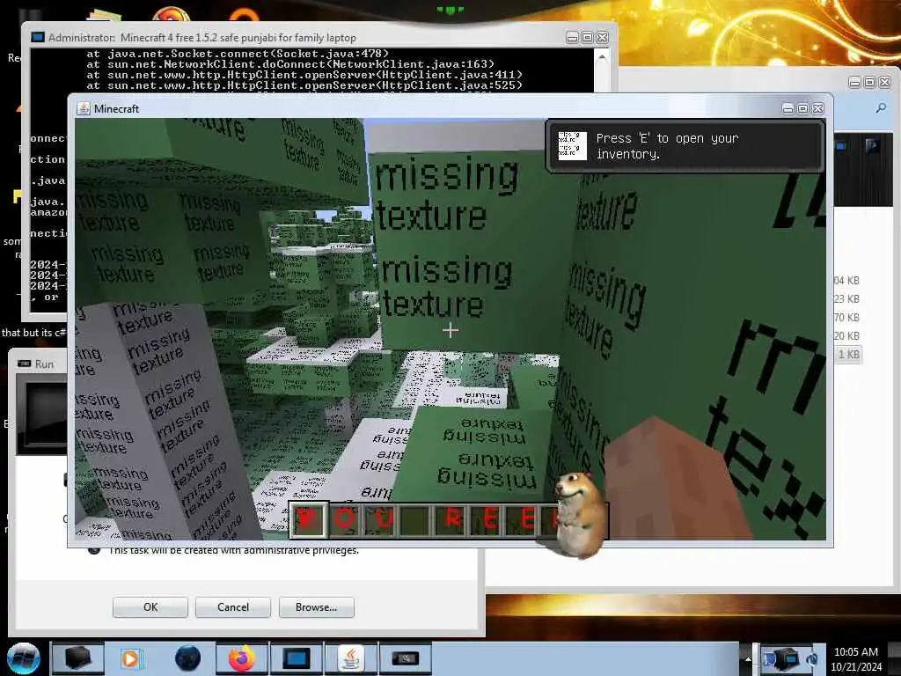This screenshot has height=676, width=901.
Task: Click Browse... in the Run dialog
Action: 317,607
